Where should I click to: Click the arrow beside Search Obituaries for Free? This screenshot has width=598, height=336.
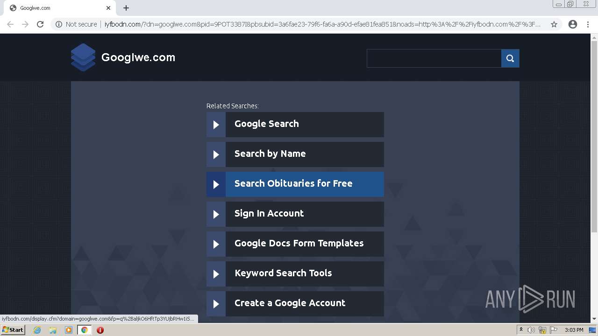[x=216, y=184]
